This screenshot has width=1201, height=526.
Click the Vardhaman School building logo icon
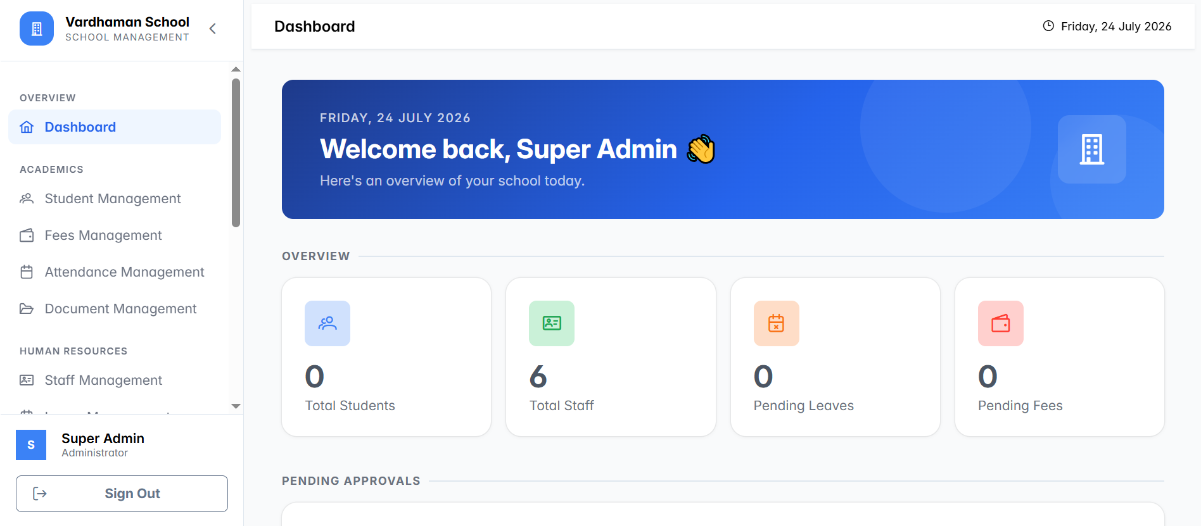(x=37, y=28)
